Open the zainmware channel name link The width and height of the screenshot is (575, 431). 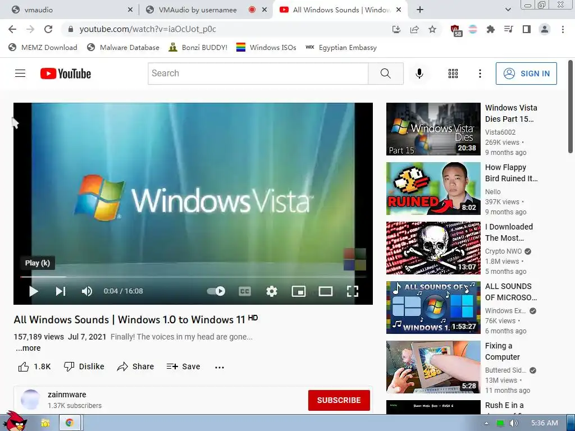(x=67, y=395)
